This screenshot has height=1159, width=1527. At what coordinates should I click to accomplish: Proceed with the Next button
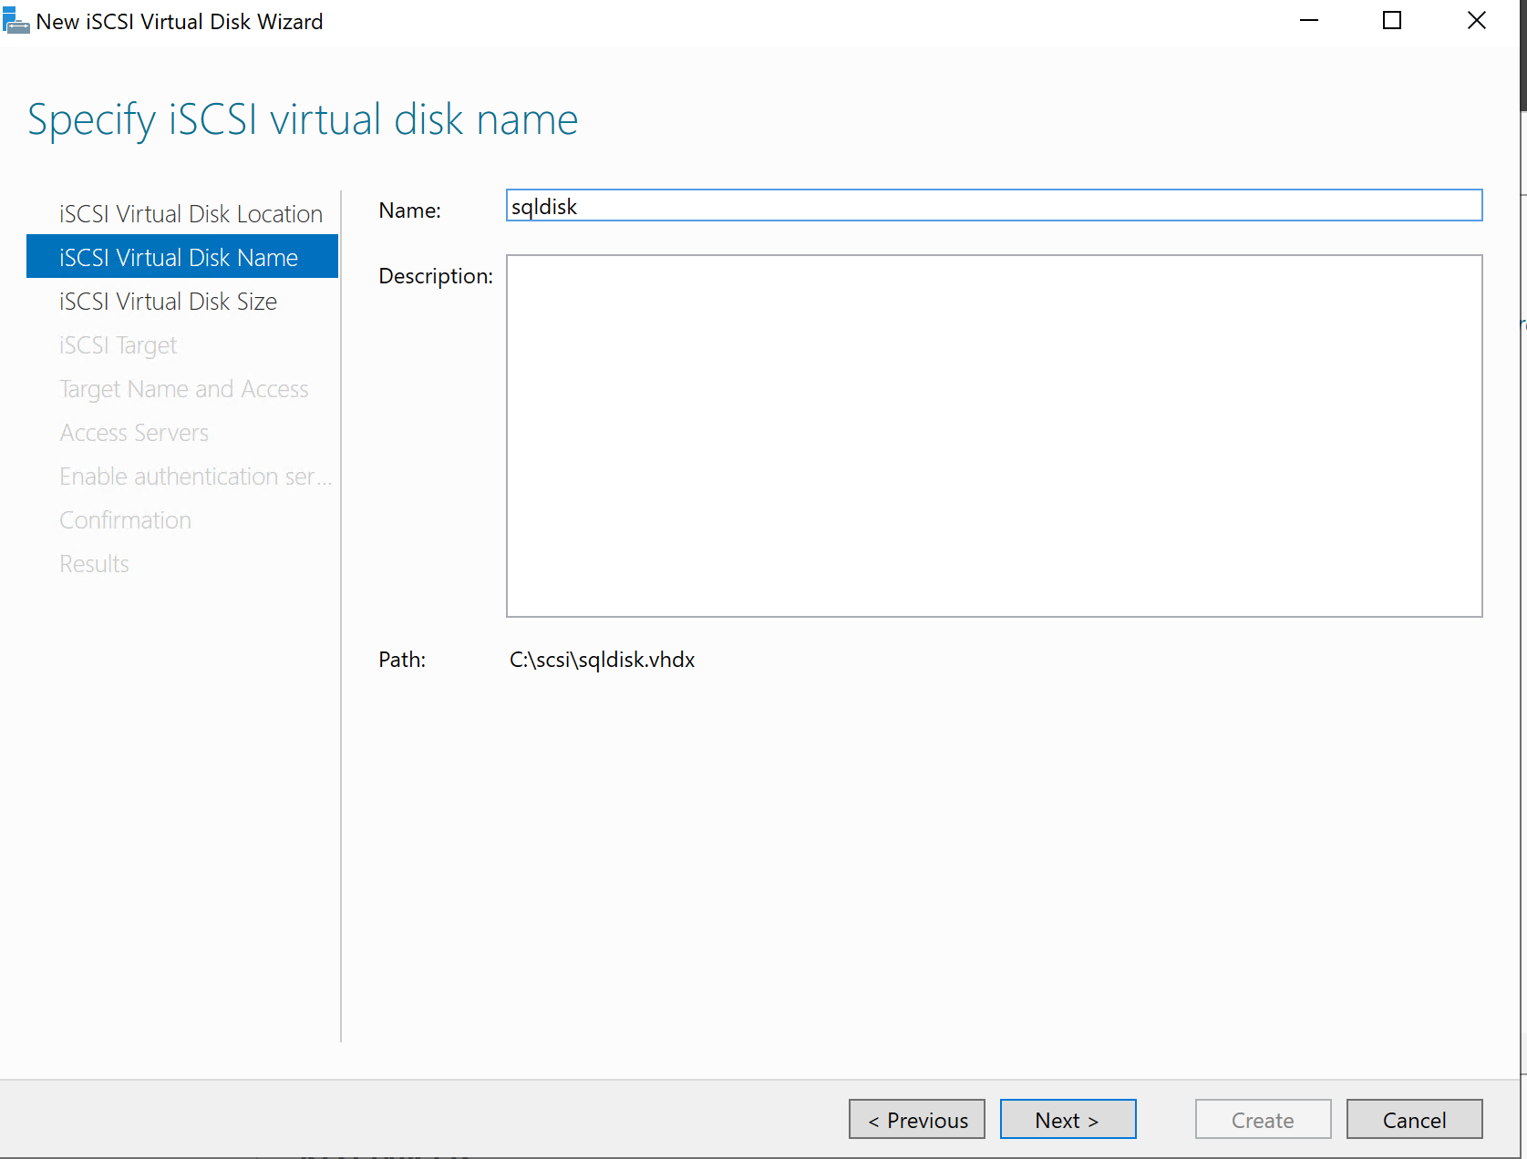[1068, 1120]
